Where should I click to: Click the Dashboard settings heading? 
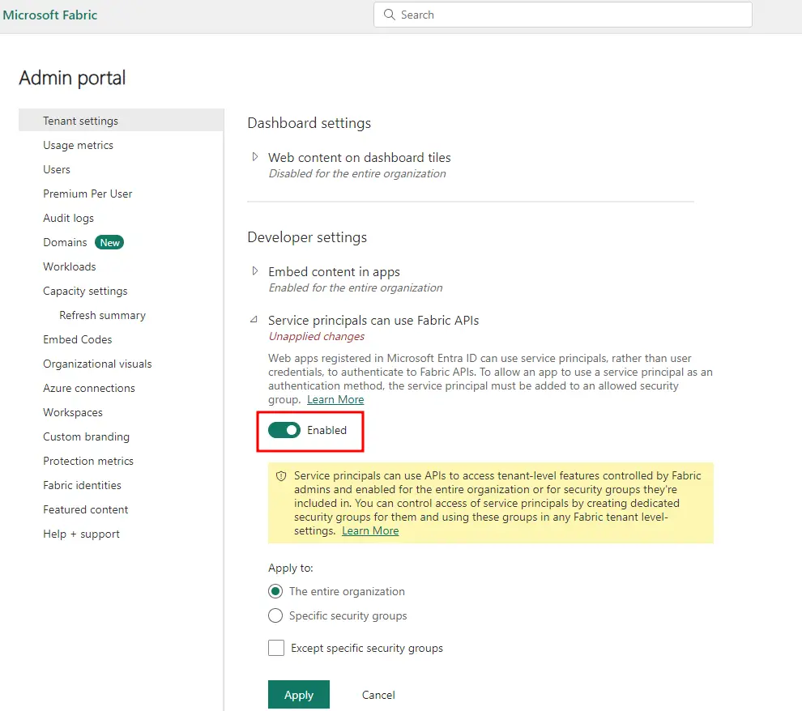pos(309,123)
